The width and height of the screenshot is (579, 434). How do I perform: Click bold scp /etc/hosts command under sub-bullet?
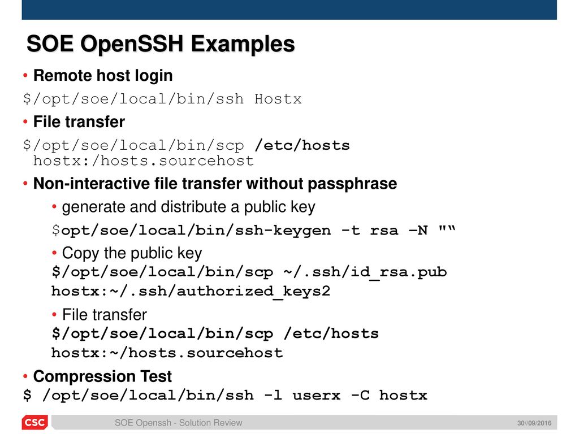pos(215,333)
